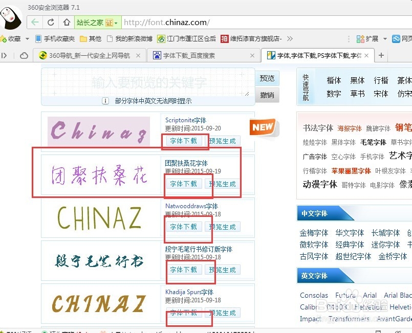
Task: Click 预览生成 for Khadija Spurs font
Action: [x=223, y=313]
